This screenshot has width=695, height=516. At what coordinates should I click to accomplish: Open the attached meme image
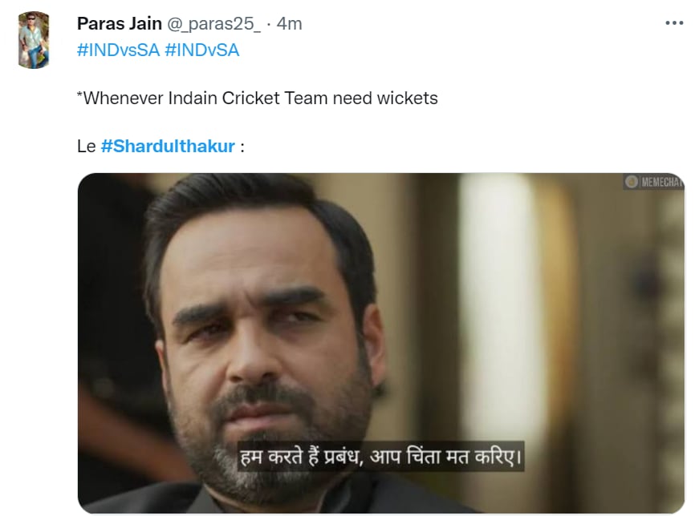tap(381, 343)
